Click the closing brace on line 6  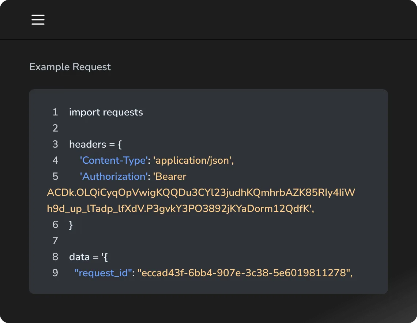click(71, 225)
